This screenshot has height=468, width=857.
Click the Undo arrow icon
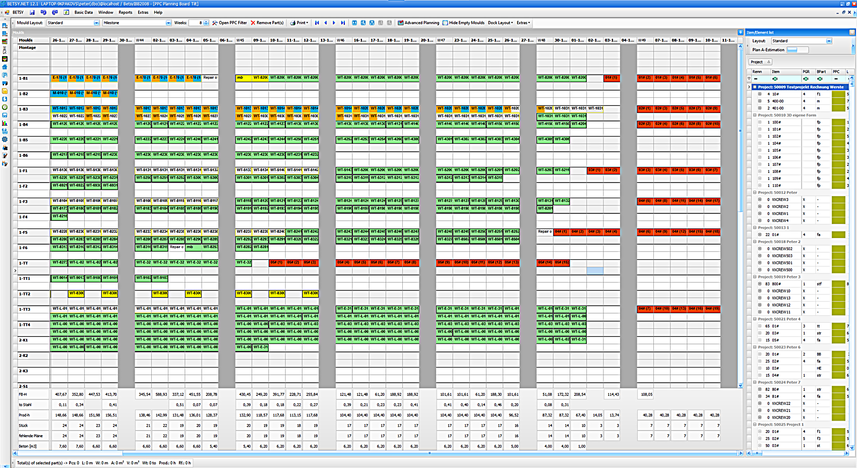point(43,12)
